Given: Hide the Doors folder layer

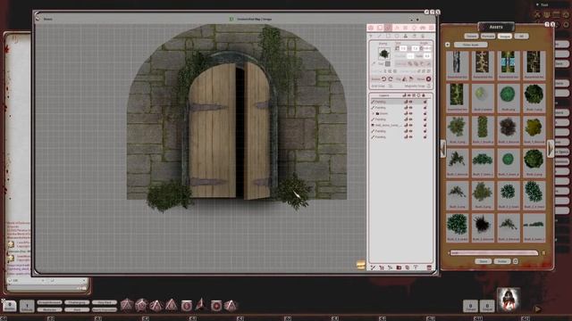Looking at the screenshot, I should click(411, 113).
